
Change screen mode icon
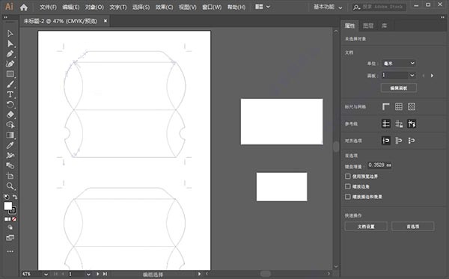tap(10, 238)
